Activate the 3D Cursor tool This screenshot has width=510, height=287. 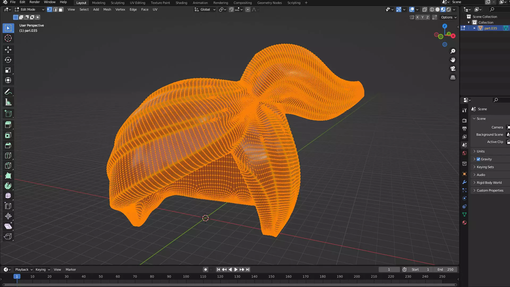[8, 38]
